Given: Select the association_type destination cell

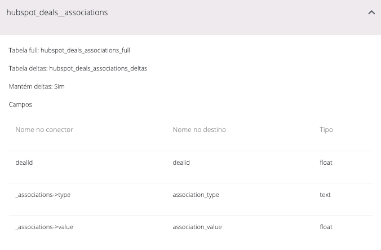Looking at the screenshot, I should click(196, 195).
